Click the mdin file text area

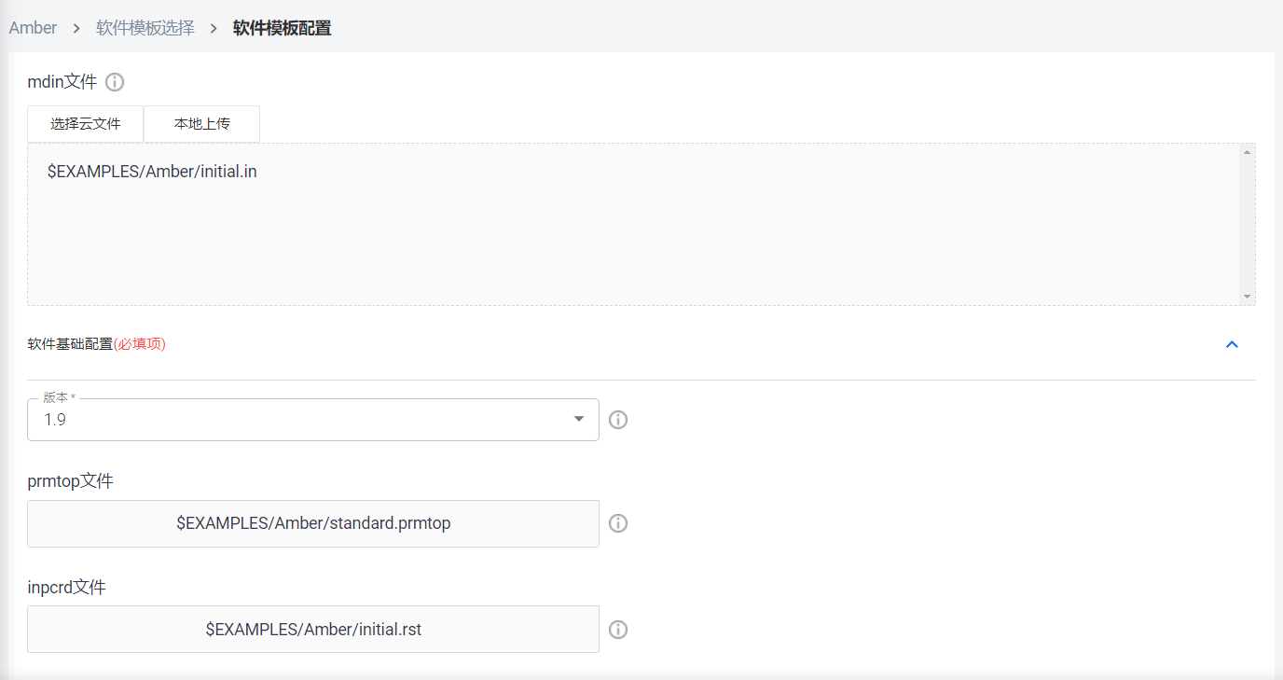coord(641,224)
